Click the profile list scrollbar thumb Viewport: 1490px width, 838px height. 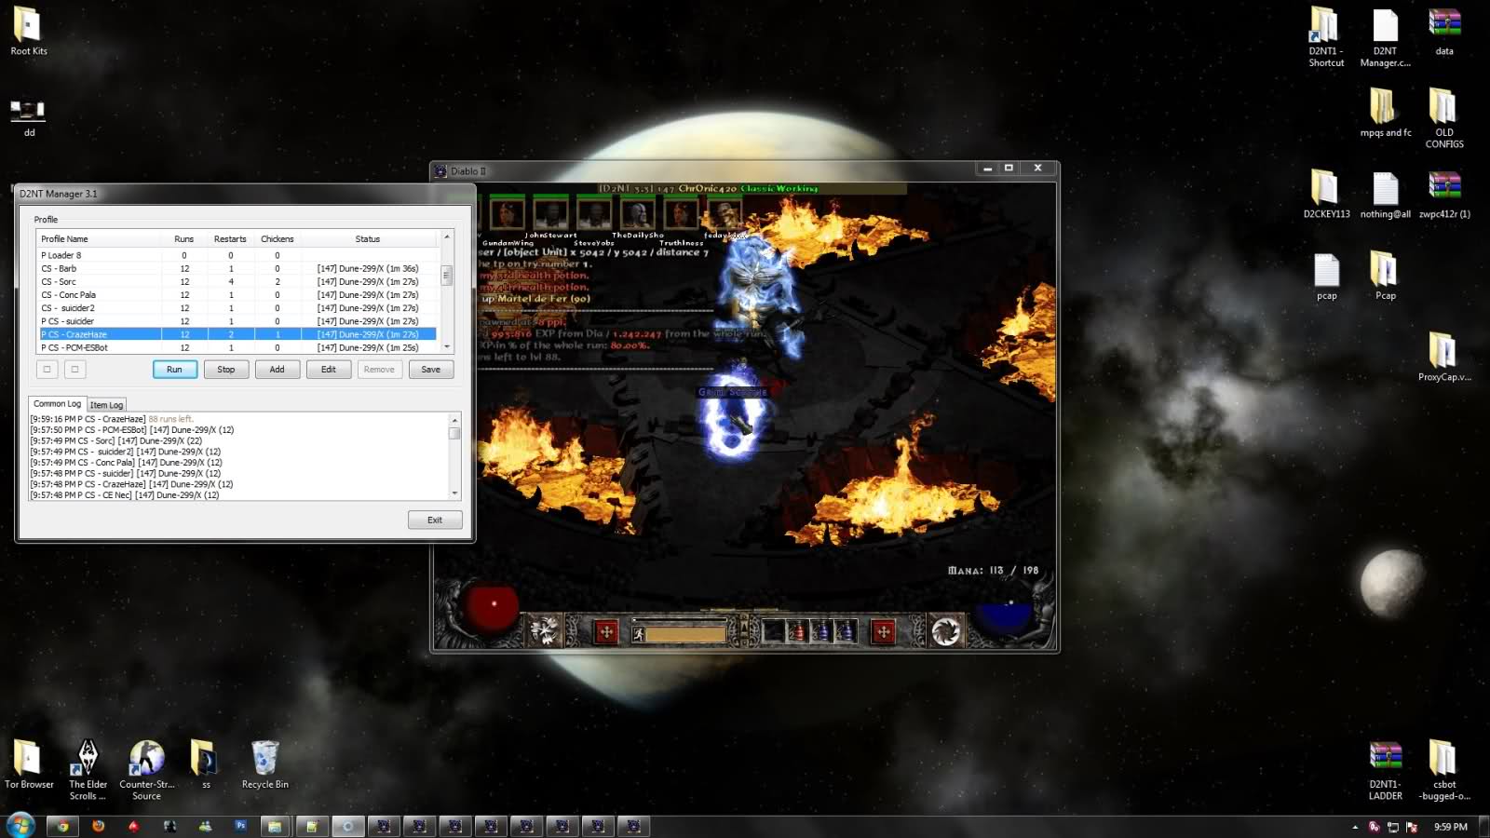click(x=447, y=275)
